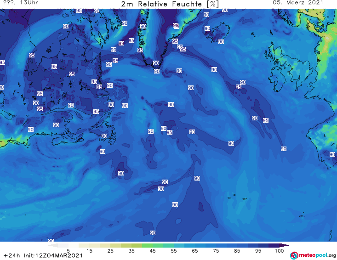The width and height of the screenshot is (337, 260).
Task: Click the "+24h Init:12Z04MAR2021" forecast label
Action: (x=43, y=255)
